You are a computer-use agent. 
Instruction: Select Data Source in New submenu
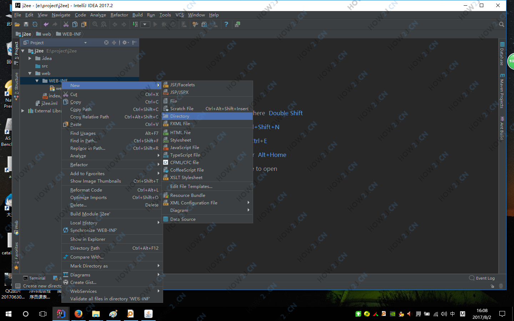pos(207,219)
